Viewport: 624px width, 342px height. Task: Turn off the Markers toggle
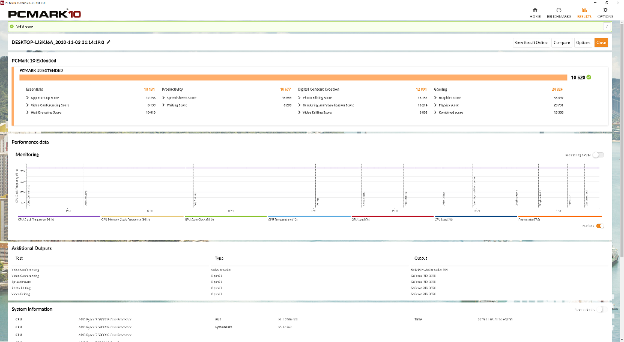pyautogui.click(x=600, y=226)
